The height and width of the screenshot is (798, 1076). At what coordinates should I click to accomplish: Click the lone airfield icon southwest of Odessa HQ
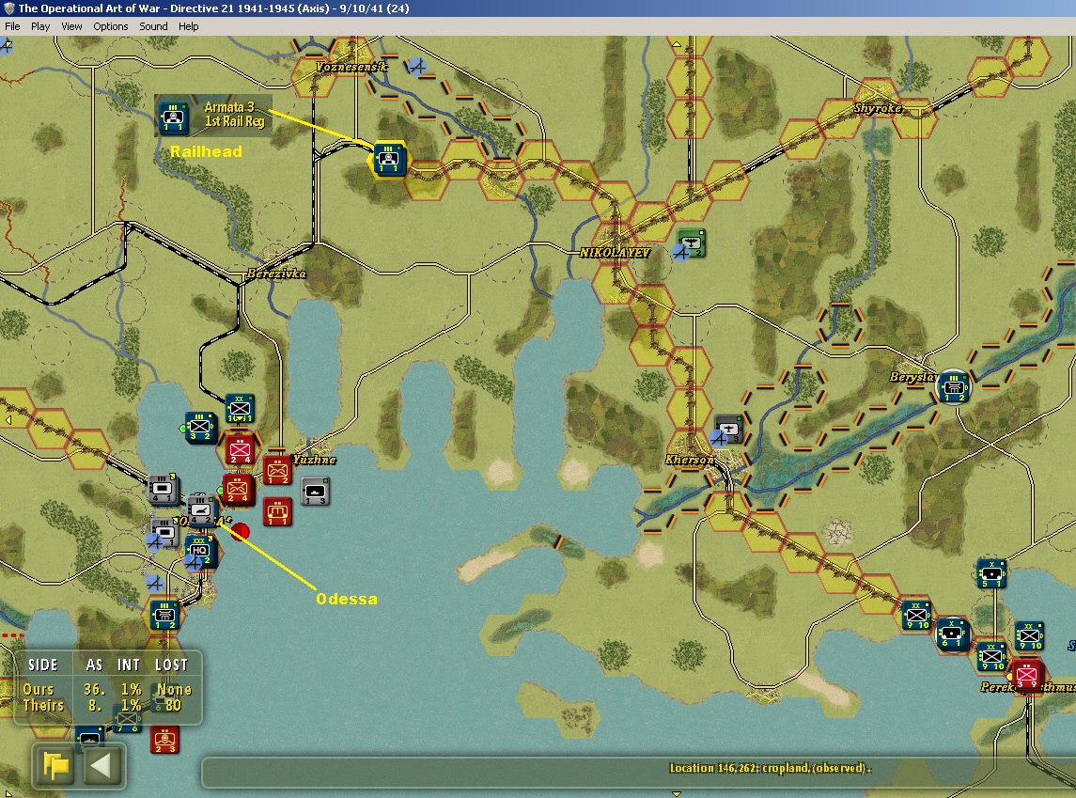(155, 584)
